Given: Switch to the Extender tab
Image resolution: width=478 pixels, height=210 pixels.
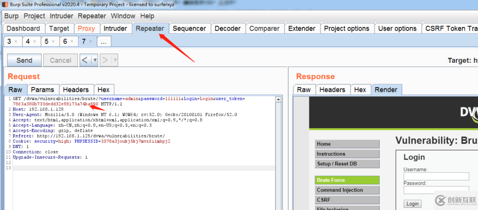Looking at the screenshot, I should point(302,29).
